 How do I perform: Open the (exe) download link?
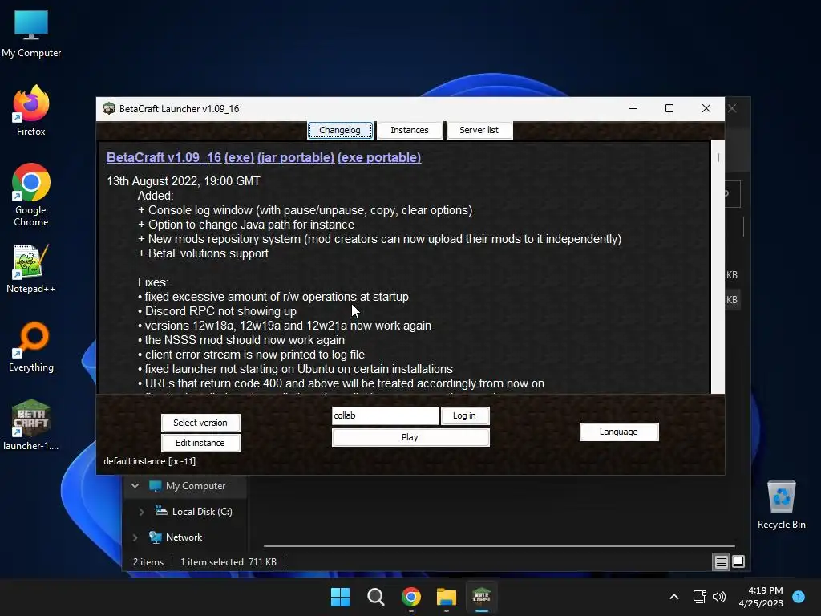[x=239, y=158]
